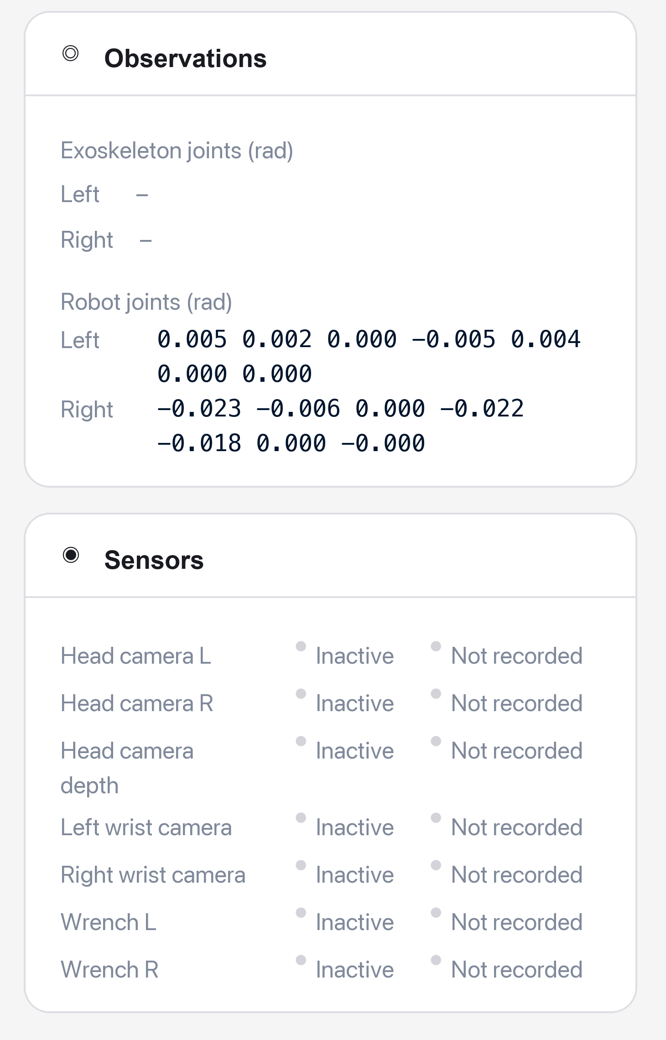Click Wrench L Not recorded status dot

click(436, 912)
